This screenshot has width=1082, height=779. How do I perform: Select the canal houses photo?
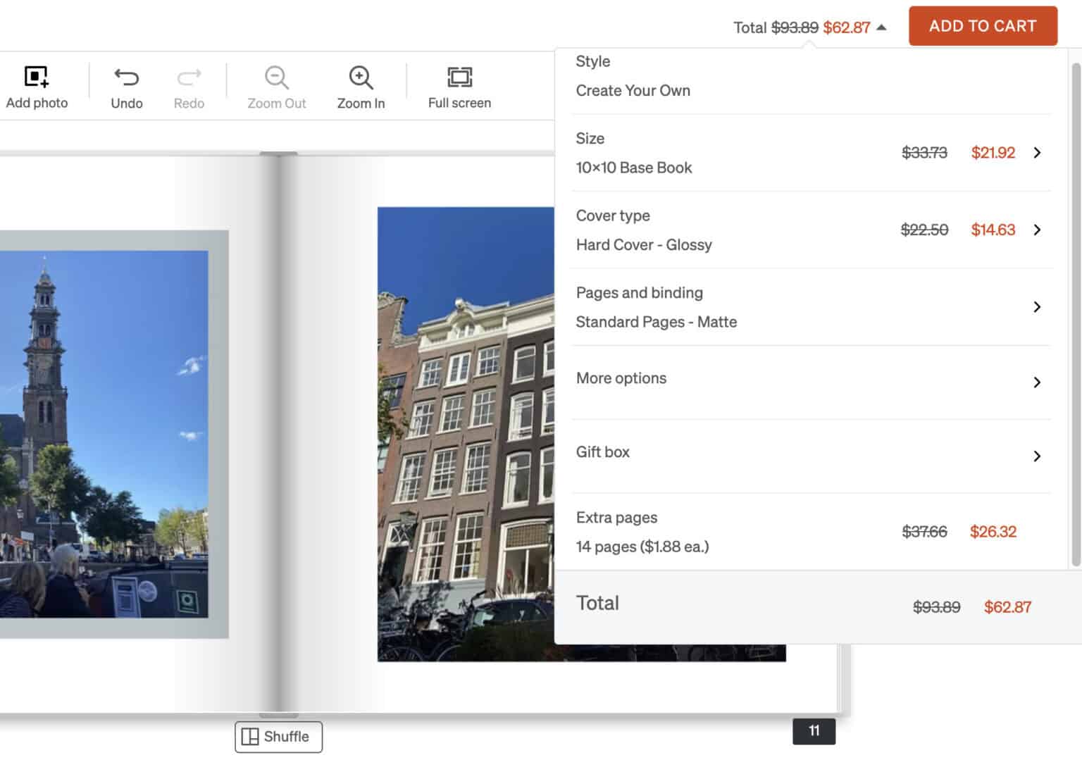coord(466,434)
